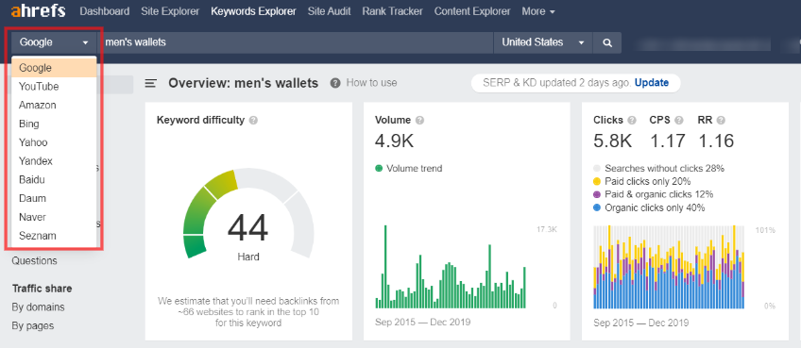
Task: Open the RR help icon
Action: click(x=721, y=121)
